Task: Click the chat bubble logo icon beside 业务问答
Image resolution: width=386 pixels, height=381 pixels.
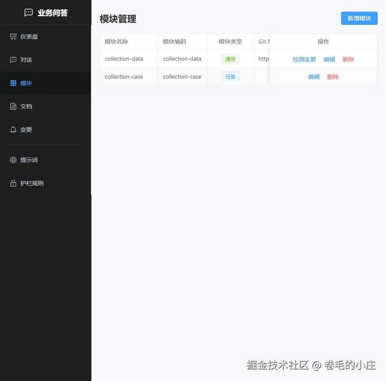Action: [29, 12]
